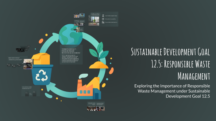Open the hi-vis vest worker thumbnail
The image size is (216, 121).
82,15
